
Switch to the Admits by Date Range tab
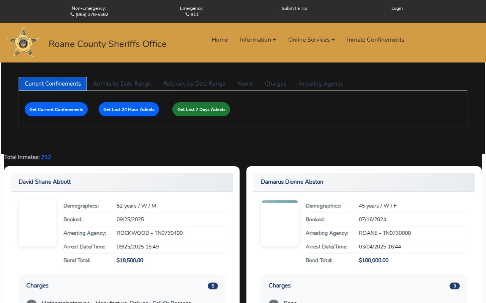coord(122,84)
